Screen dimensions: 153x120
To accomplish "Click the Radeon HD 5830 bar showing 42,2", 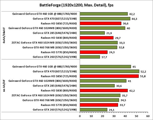I will pos(104,90).
